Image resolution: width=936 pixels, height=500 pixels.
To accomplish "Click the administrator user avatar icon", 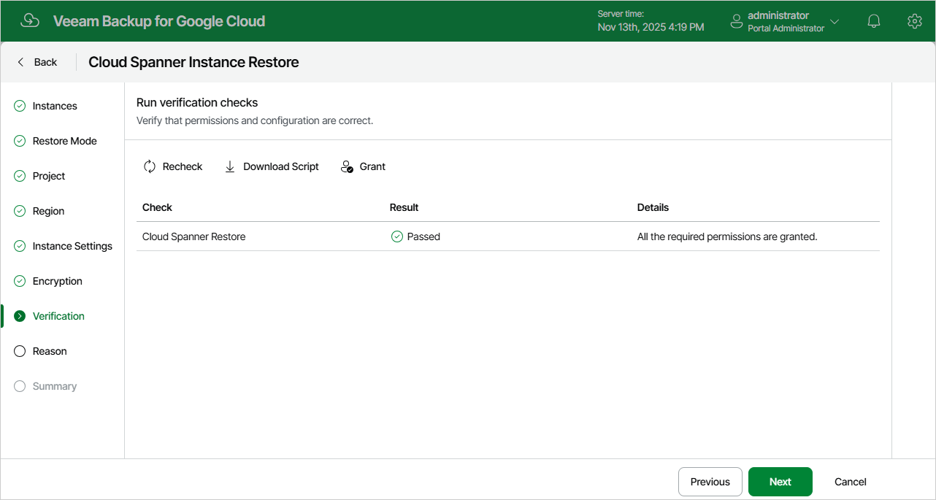I will click(x=737, y=21).
